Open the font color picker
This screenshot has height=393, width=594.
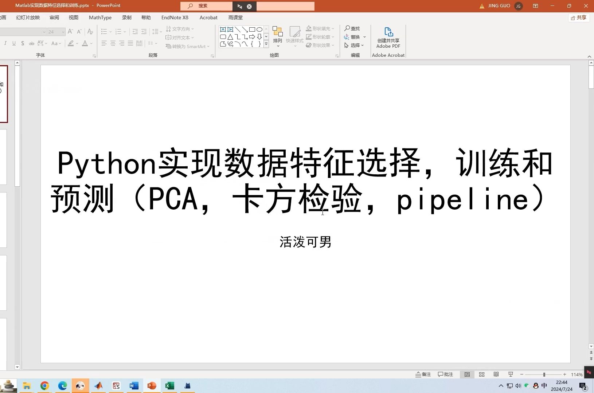[87, 43]
